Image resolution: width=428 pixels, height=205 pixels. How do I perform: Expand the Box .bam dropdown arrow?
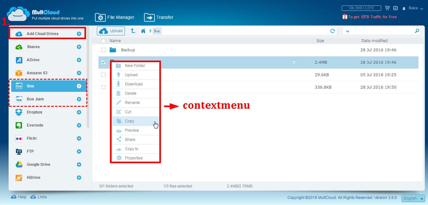(x=79, y=99)
